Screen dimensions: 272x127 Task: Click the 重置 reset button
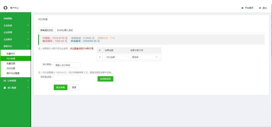74,87
